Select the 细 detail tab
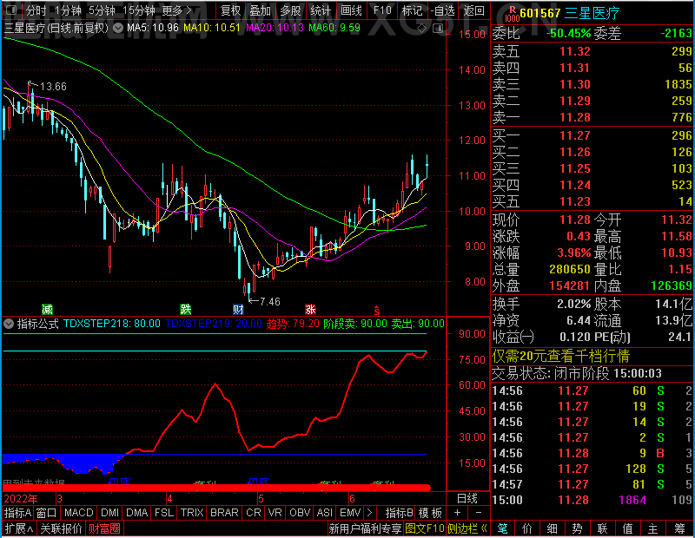The width and height of the screenshot is (695, 538). (x=553, y=528)
